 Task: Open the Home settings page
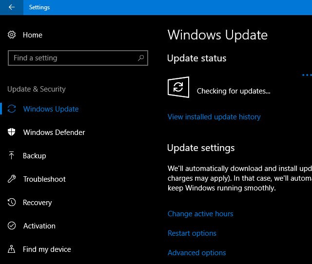pyautogui.click(x=33, y=35)
